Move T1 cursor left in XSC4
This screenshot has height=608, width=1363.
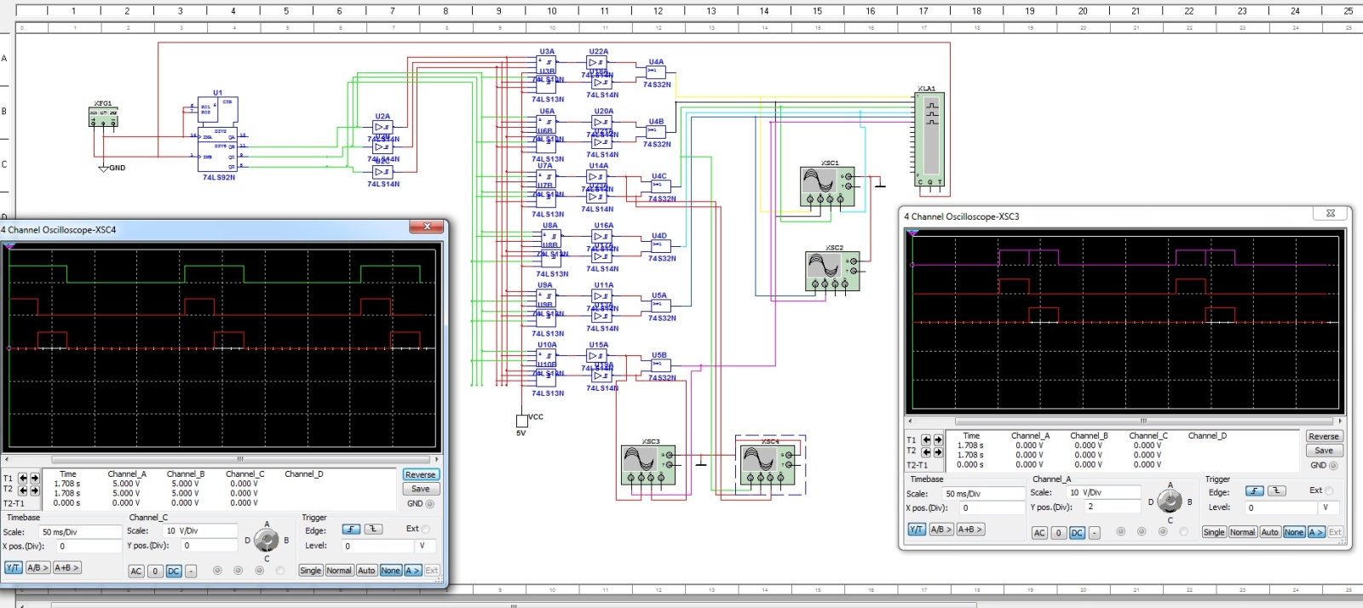point(23,478)
